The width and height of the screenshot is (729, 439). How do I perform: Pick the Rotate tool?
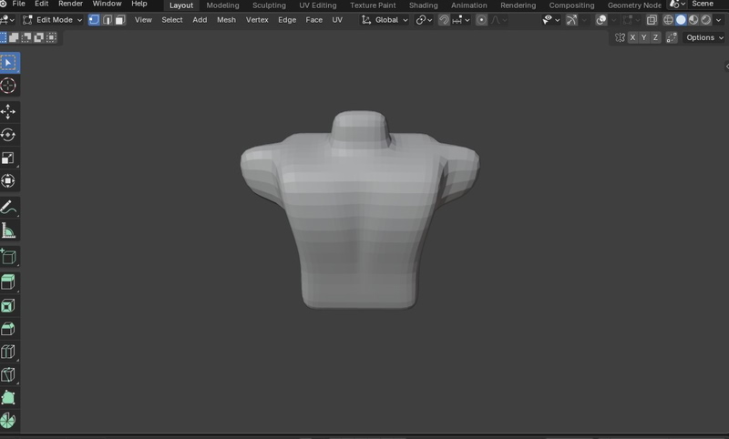pyautogui.click(x=8, y=135)
